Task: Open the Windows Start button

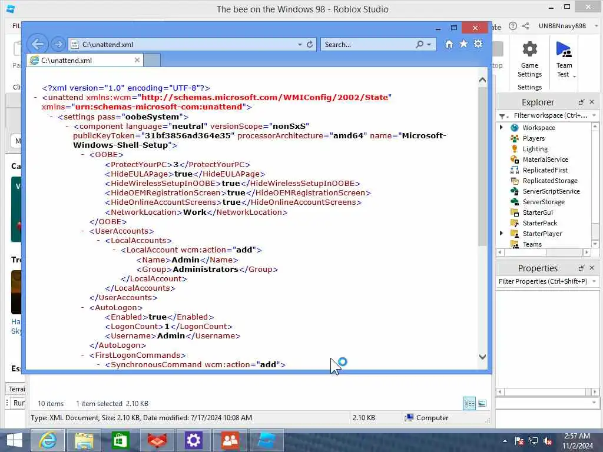Action: tap(15, 440)
